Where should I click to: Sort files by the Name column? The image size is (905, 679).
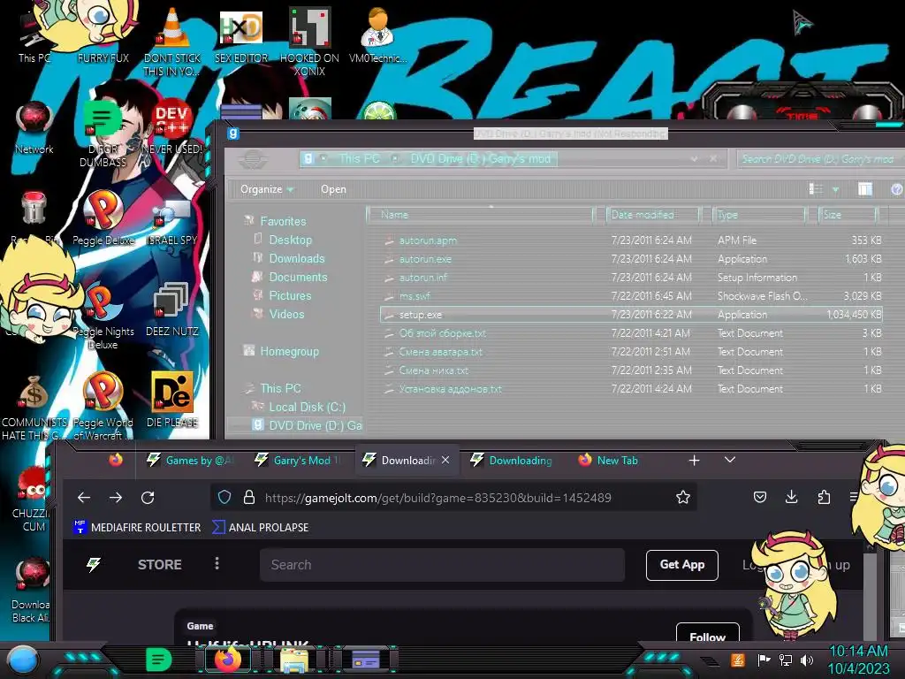click(x=480, y=215)
